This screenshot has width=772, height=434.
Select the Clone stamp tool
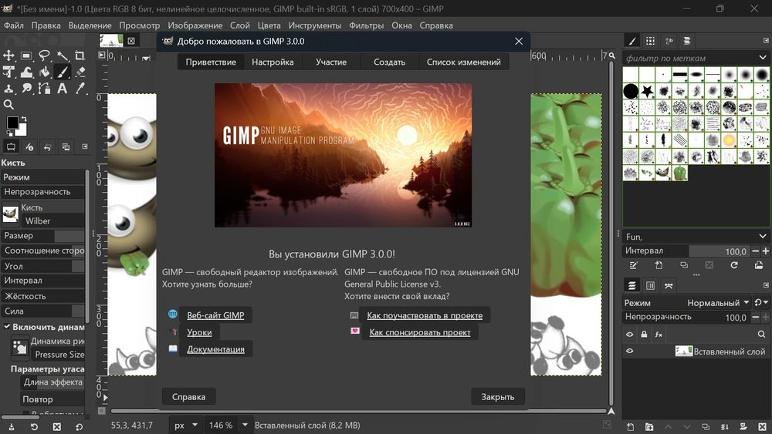(8, 89)
